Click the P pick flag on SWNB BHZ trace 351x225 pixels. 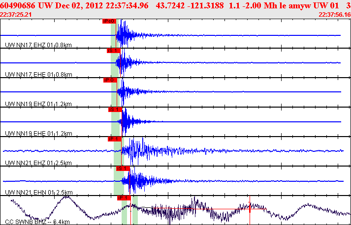click(x=123, y=197)
